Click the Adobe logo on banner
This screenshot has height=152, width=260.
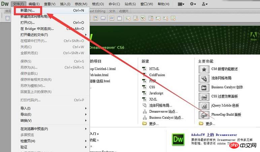point(254,36)
